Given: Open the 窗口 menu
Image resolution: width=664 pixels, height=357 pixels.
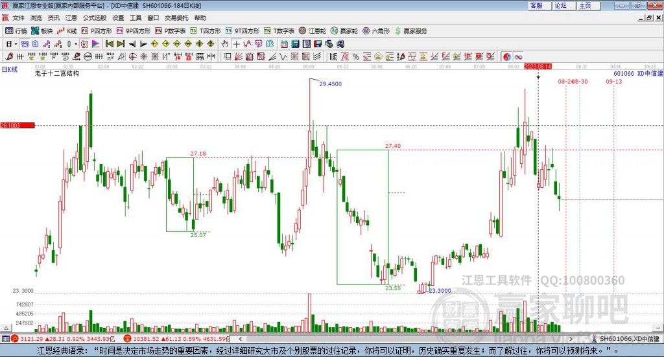Looking at the screenshot, I should [x=153, y=17].
